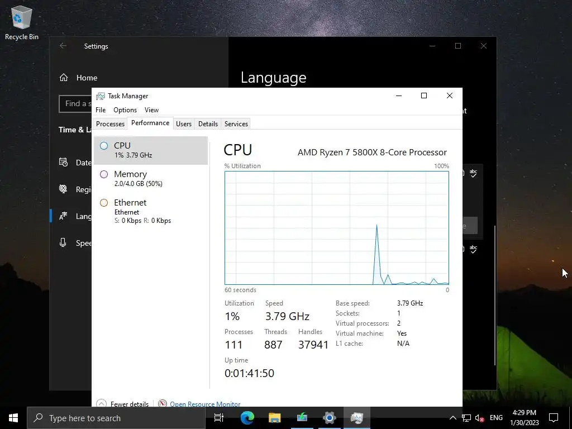Click the upper abc spell-check icon in Settings
572x429 pixels.
(x=473, y=173)
